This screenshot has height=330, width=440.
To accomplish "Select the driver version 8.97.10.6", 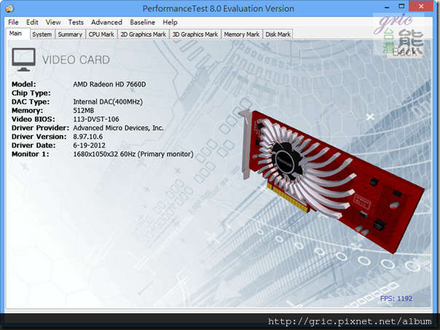I will (x=88, y=137).
